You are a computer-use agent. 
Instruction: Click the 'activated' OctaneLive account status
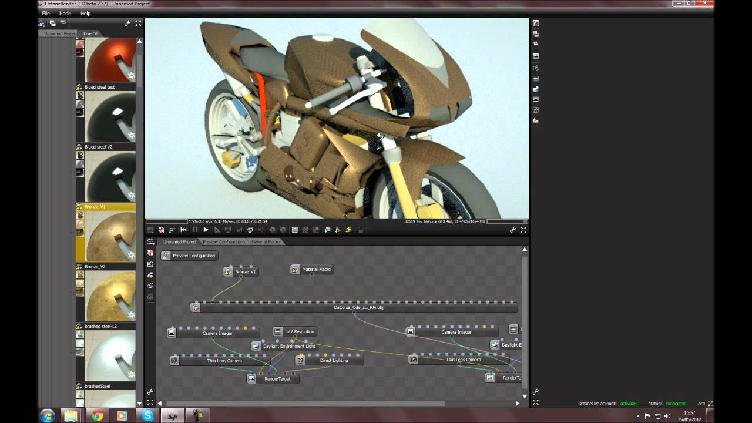click(x=629, y=404)
